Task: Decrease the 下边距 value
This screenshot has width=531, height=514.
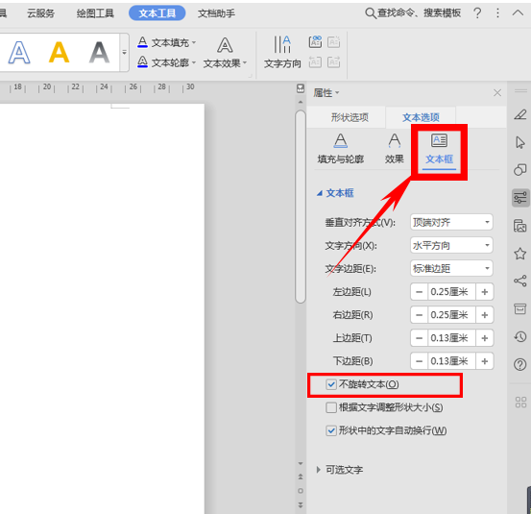Action: coord(420,361)
